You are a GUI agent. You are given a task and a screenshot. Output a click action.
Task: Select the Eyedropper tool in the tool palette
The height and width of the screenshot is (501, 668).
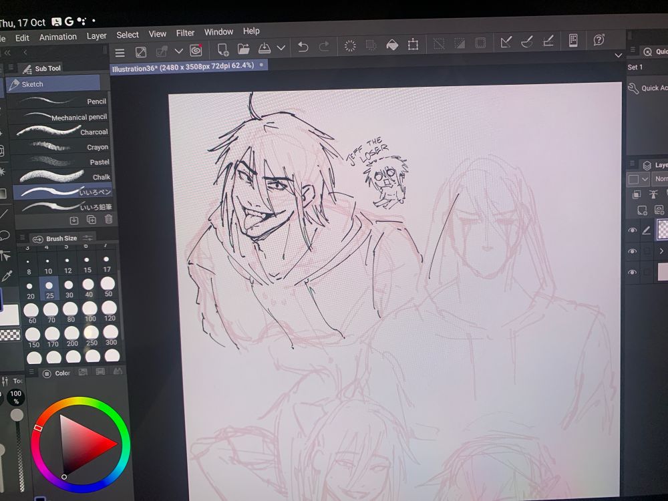pyautogui.click(x=7, y=277)
